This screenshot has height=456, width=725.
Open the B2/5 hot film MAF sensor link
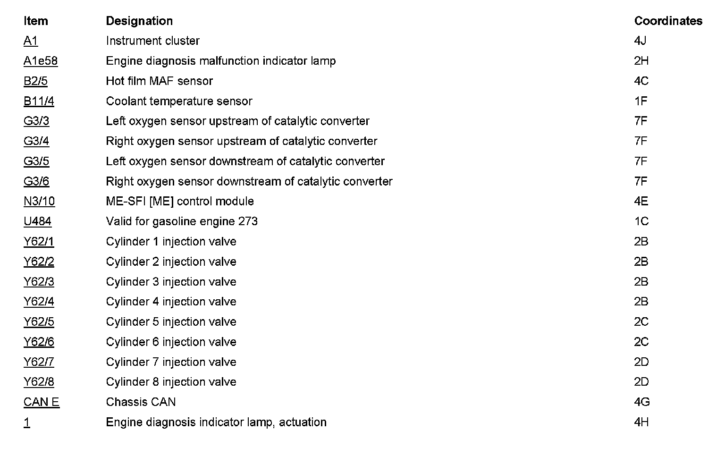pyautogui.click(x=35, y=81)
